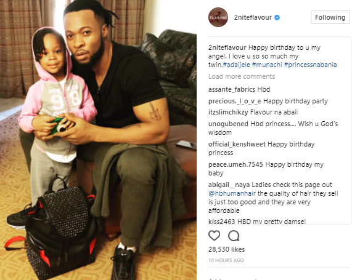Click the 10 HOURS AGO timestamp
352x280 pixels.
[226, 260]
